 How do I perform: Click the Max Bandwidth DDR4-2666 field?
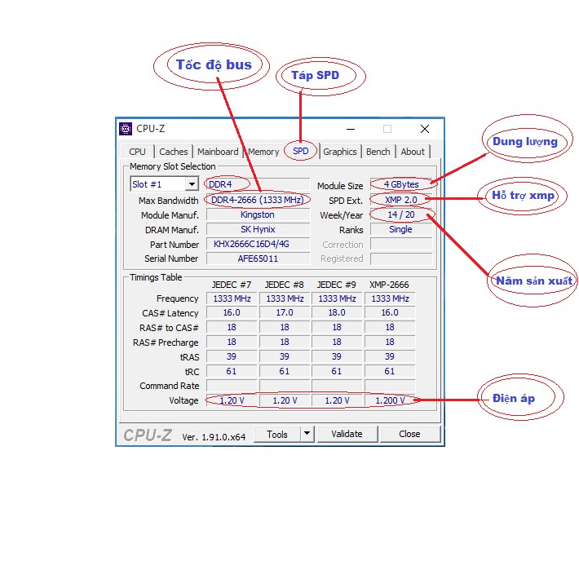coord(258,200)
